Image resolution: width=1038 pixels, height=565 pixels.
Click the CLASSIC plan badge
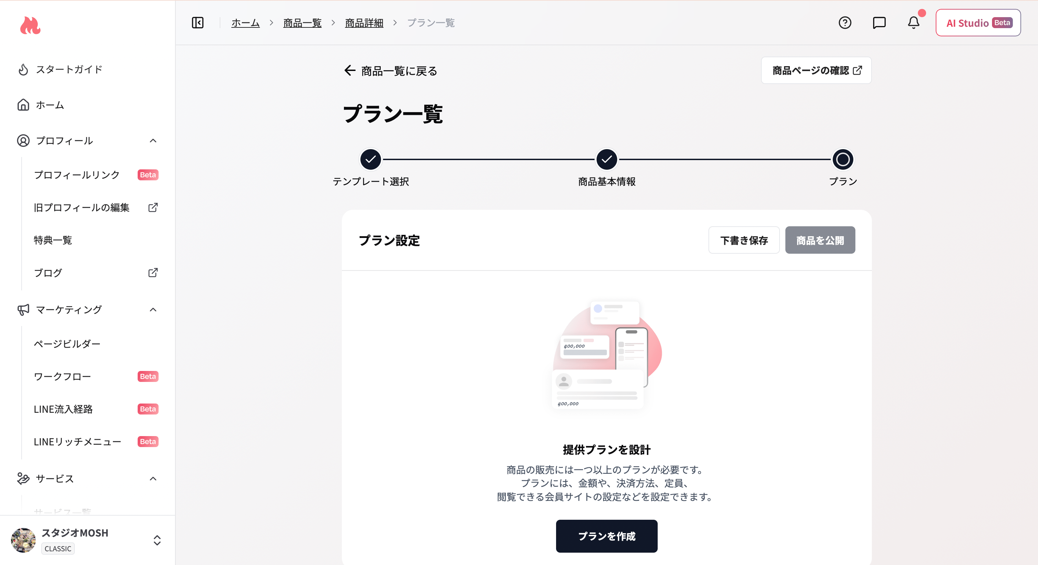coord(58,549)
